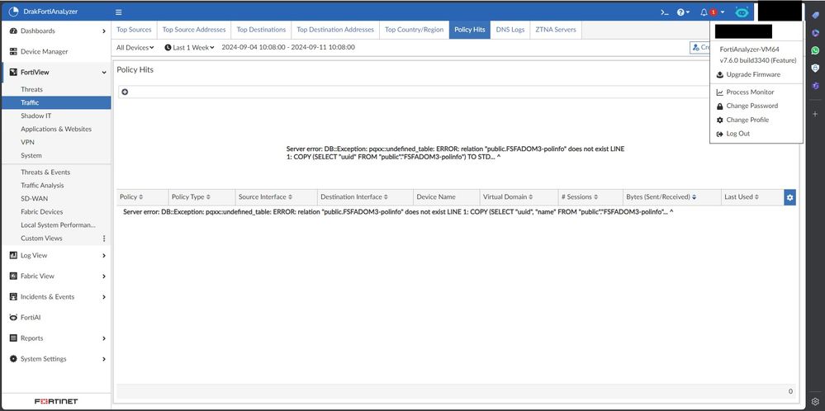Image resolution: width=825 pixels, height=411 pixels.
Task: Click the shield icon in browser sidebar
Action: click(x=815, y=68)
